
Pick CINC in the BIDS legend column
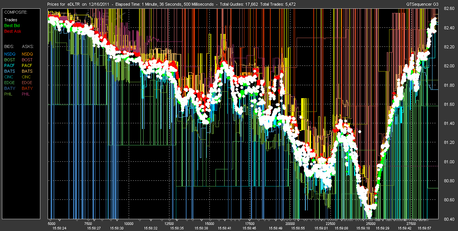[x=10, y=77]
